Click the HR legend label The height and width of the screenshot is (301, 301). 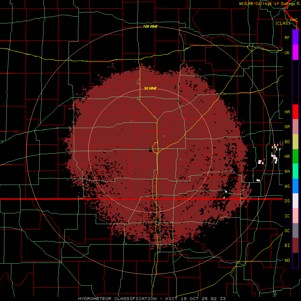coord(287,157)
